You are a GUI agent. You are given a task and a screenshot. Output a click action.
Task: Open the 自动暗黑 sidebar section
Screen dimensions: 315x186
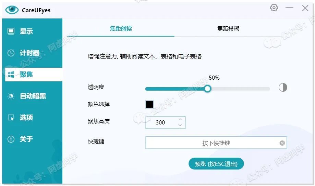(33, 96)
